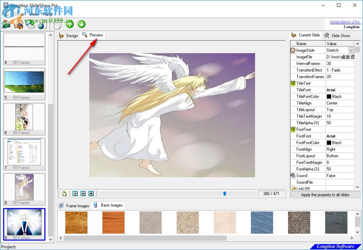
Task: Click the blank document icon on toolbar
Action: click(x=57, y=24)
